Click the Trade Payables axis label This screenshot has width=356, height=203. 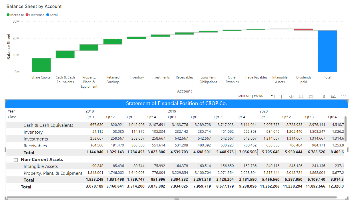[256, 77]
